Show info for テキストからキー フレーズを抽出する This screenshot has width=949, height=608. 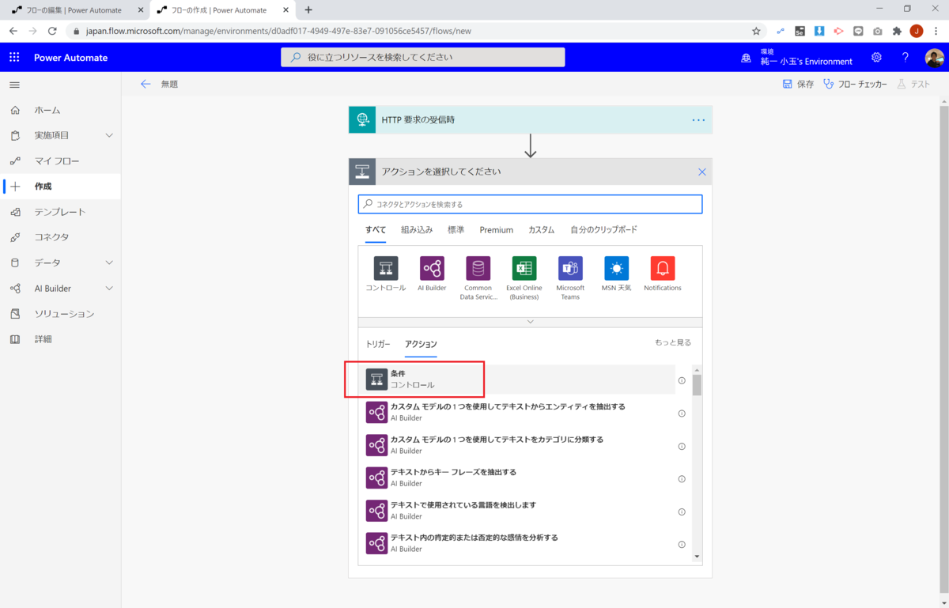(x=682, y=478)
